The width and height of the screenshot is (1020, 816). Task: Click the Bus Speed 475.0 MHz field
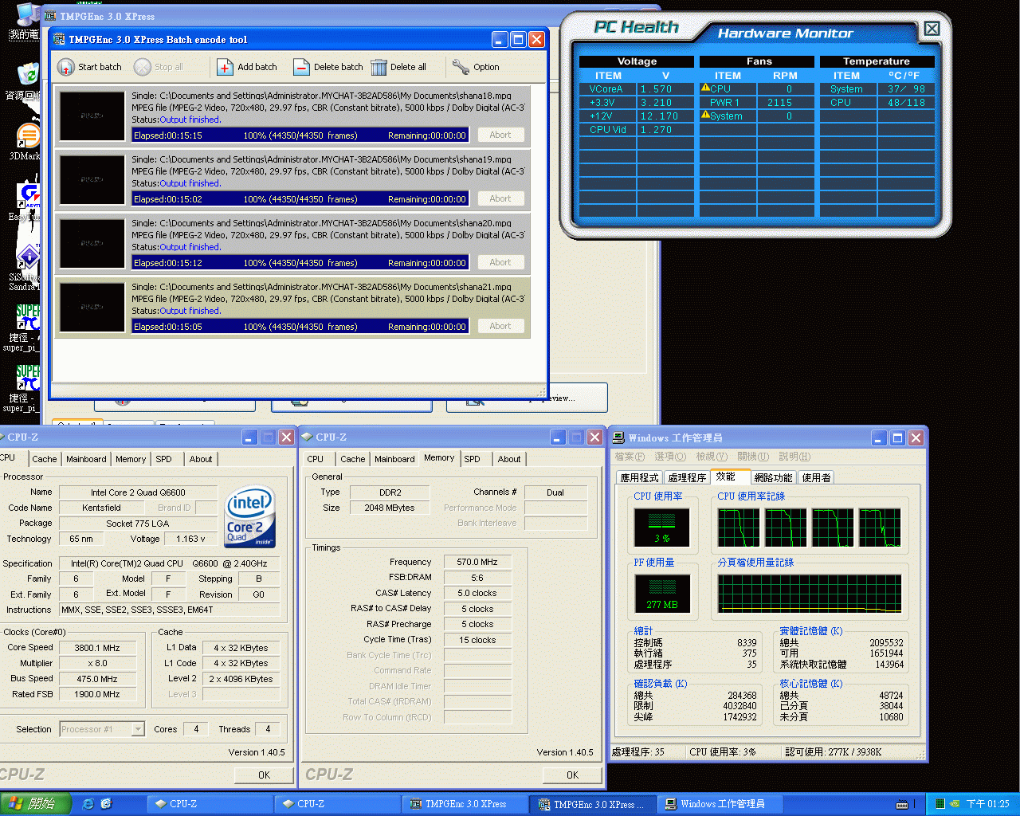click(x=97, y=679)
